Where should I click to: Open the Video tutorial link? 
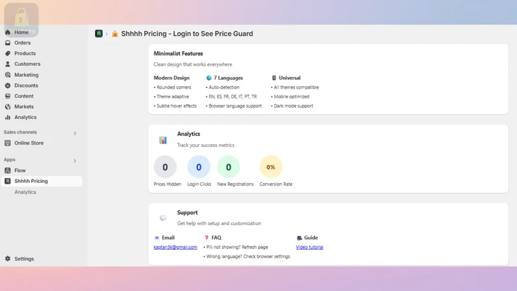pyautogui.click(x=310, y=247)
